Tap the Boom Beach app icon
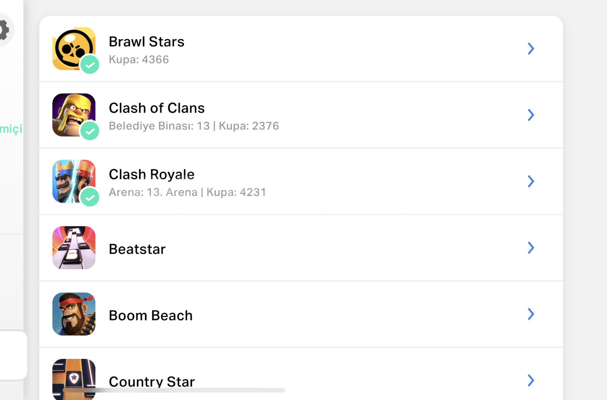The height and width of the screenshot is (400, 607). point(74,314)
